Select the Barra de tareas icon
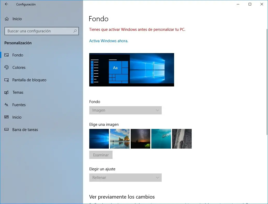The image size is (268, 204). (6, 129)
